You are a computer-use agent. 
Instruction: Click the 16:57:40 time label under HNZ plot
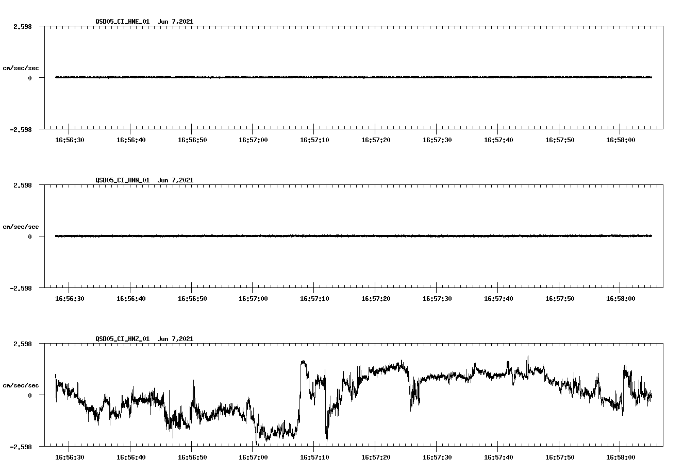(498, 457)
